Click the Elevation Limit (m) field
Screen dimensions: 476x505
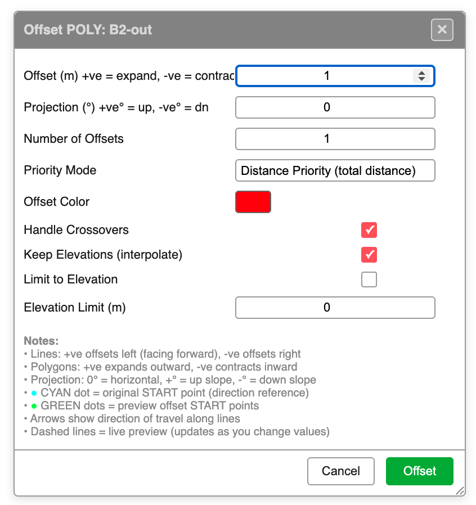click(335, 308)
